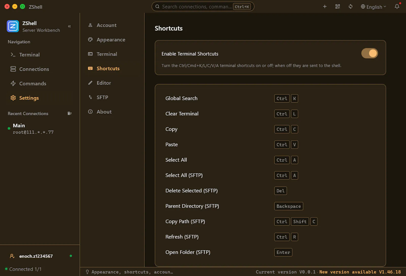Click the plus icon to add new
Screen dimensions: 406x276
(x=325, y=7)
